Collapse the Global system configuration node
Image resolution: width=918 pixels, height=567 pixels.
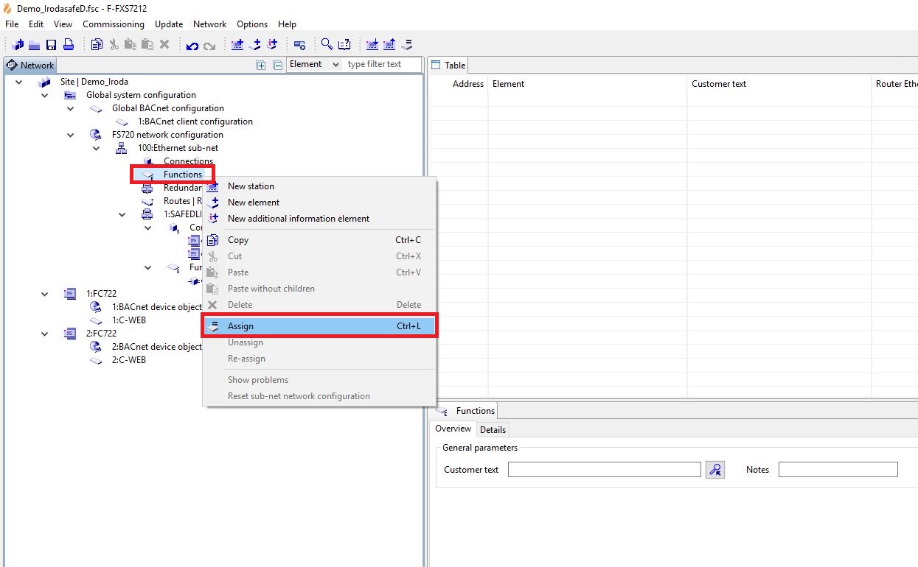tap(45, 95)
